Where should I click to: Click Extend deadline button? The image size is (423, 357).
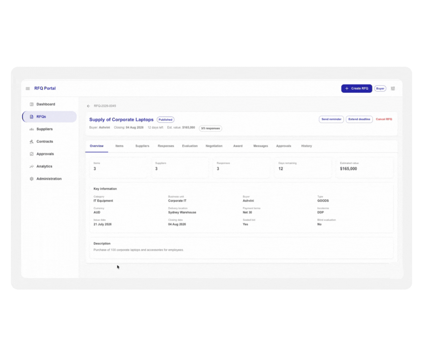(x=359, y=119)
